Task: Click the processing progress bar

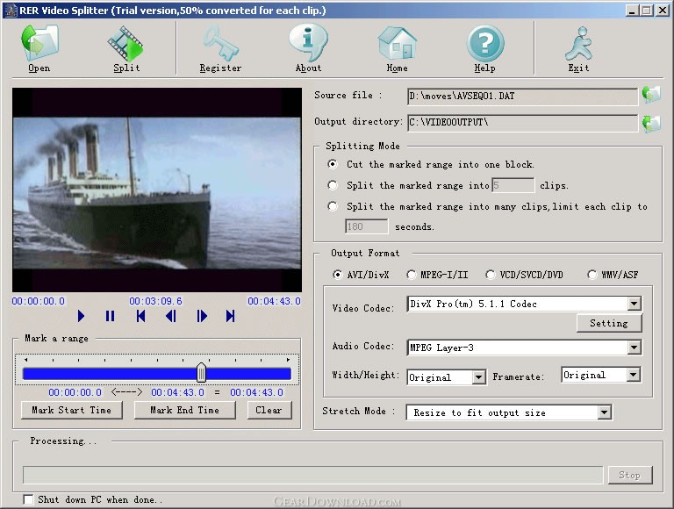Action: pos(313,475)
